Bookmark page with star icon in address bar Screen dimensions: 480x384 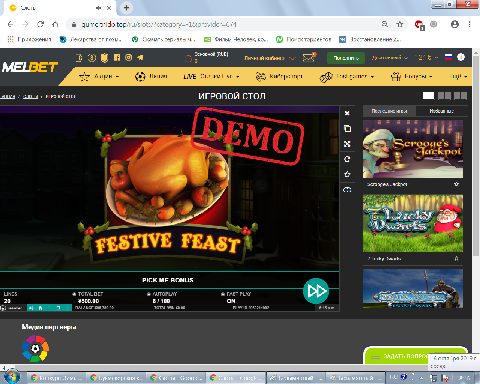click(400, 24)
